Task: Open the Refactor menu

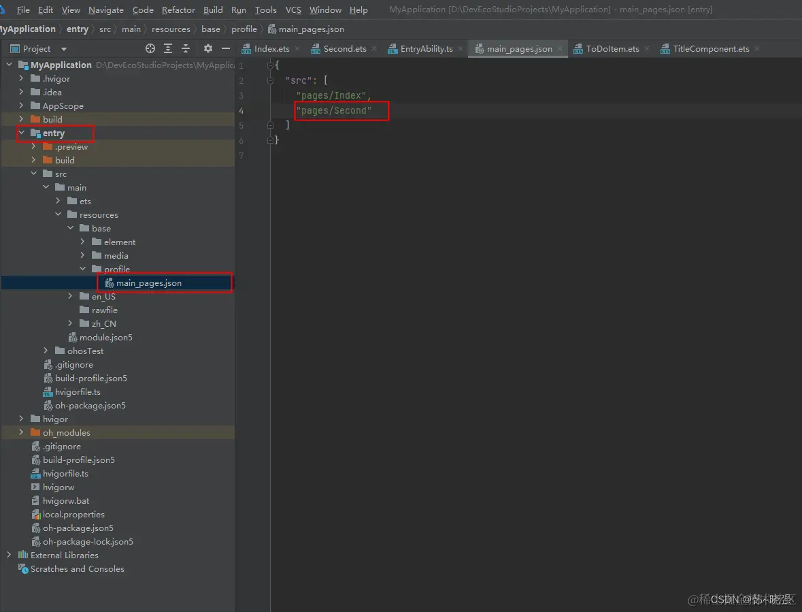Action: (x=178, y=10)
